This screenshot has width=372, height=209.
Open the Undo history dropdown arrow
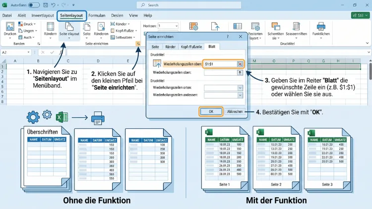tap(58, 5)
